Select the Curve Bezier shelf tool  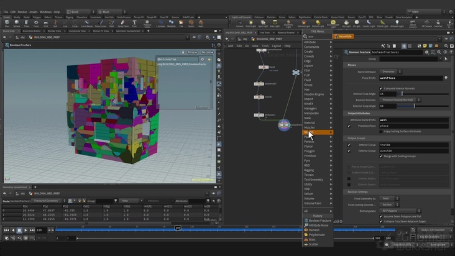click(x=86, y=24)
